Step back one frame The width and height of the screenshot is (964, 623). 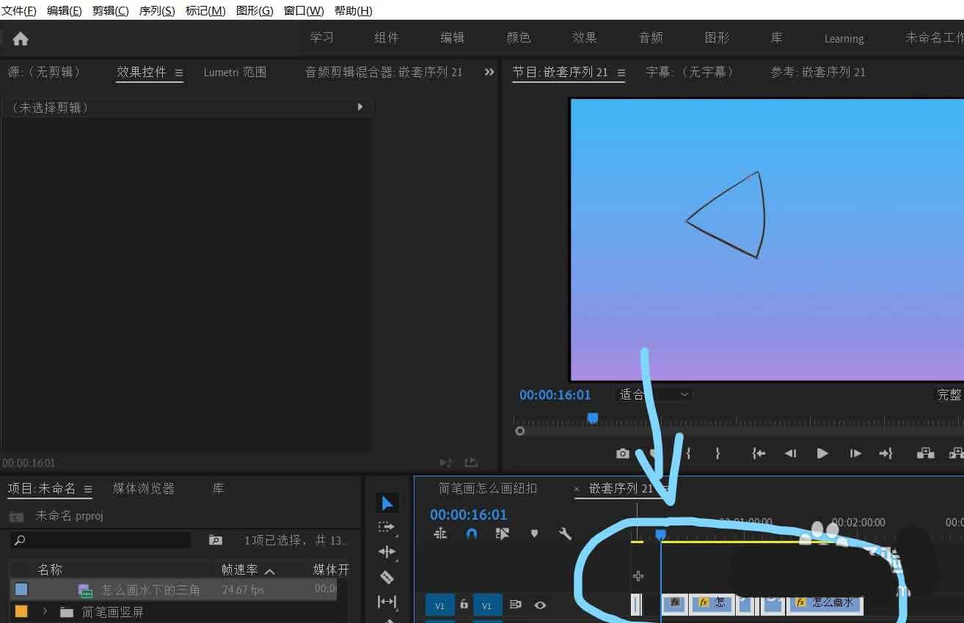tap(790, 454)
